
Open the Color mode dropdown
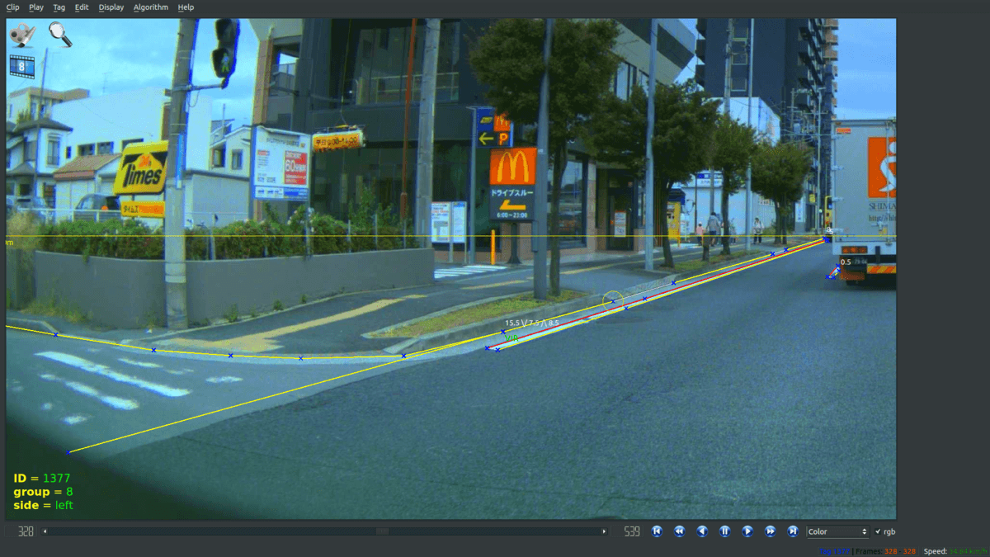pos(838,532)
